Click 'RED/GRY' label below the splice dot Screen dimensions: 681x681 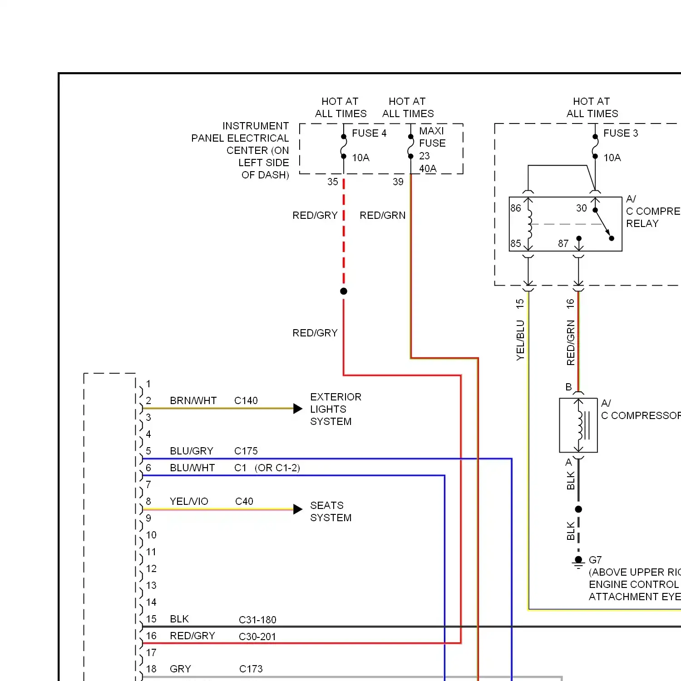coord(315,333)
